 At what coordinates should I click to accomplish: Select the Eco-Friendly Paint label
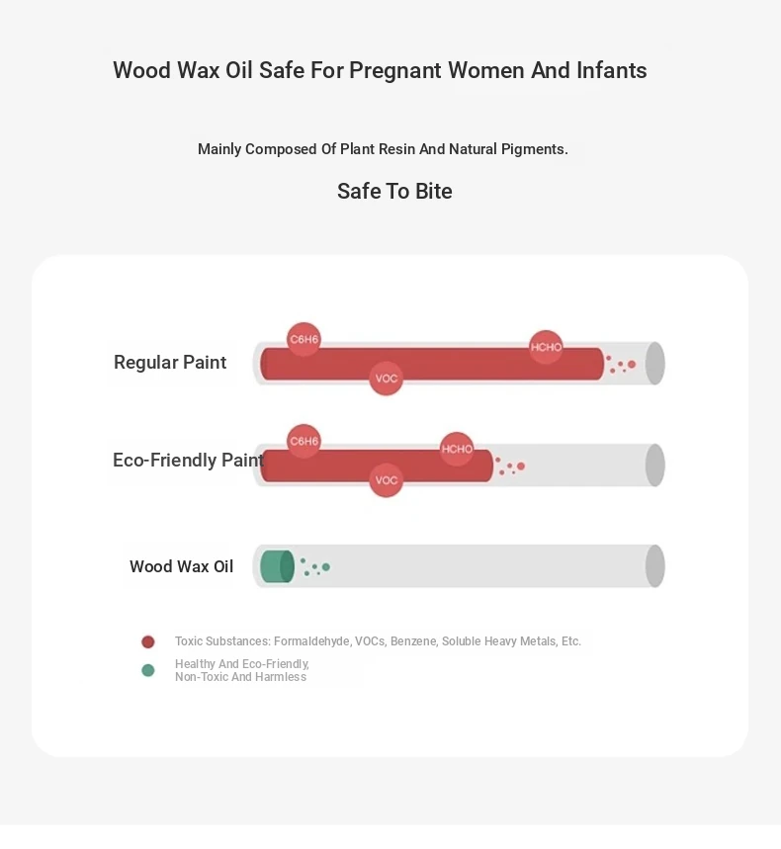point(188,461)
